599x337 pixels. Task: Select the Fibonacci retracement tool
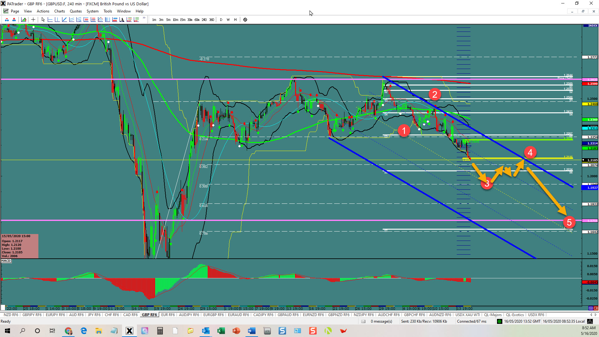click(86, 20)
